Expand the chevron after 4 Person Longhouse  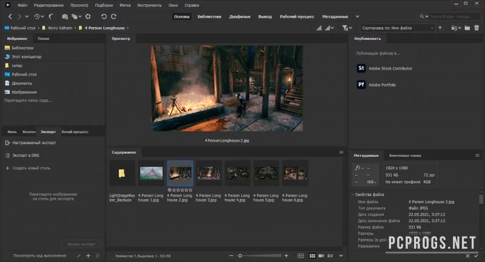tap(128, 28)
